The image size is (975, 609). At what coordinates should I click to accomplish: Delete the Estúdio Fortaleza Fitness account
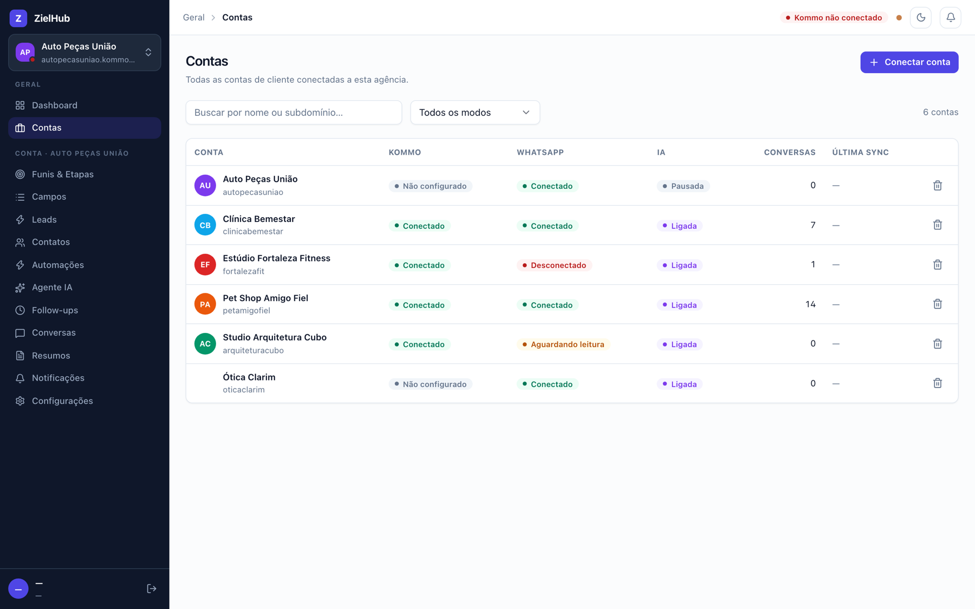[x=938, y=265]
